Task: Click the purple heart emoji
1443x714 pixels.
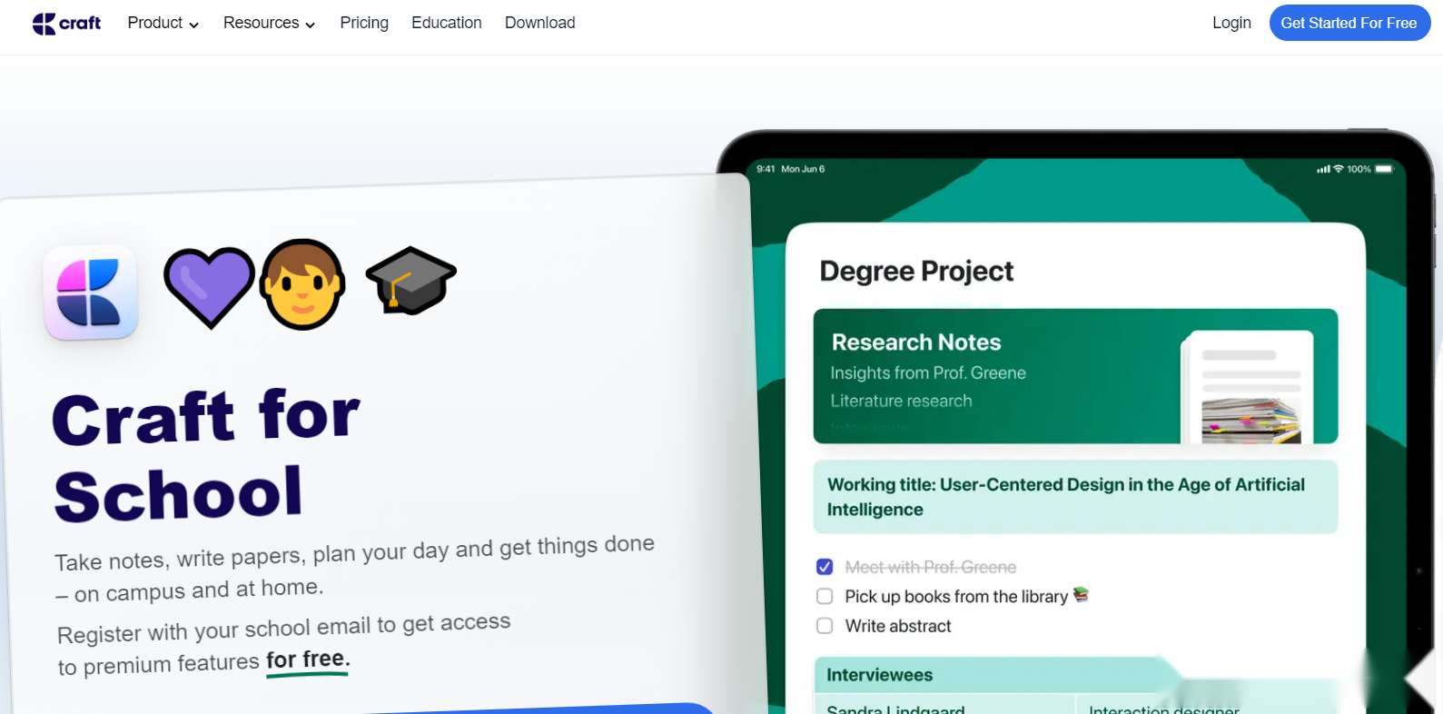Action: click(x=210, y=287)
